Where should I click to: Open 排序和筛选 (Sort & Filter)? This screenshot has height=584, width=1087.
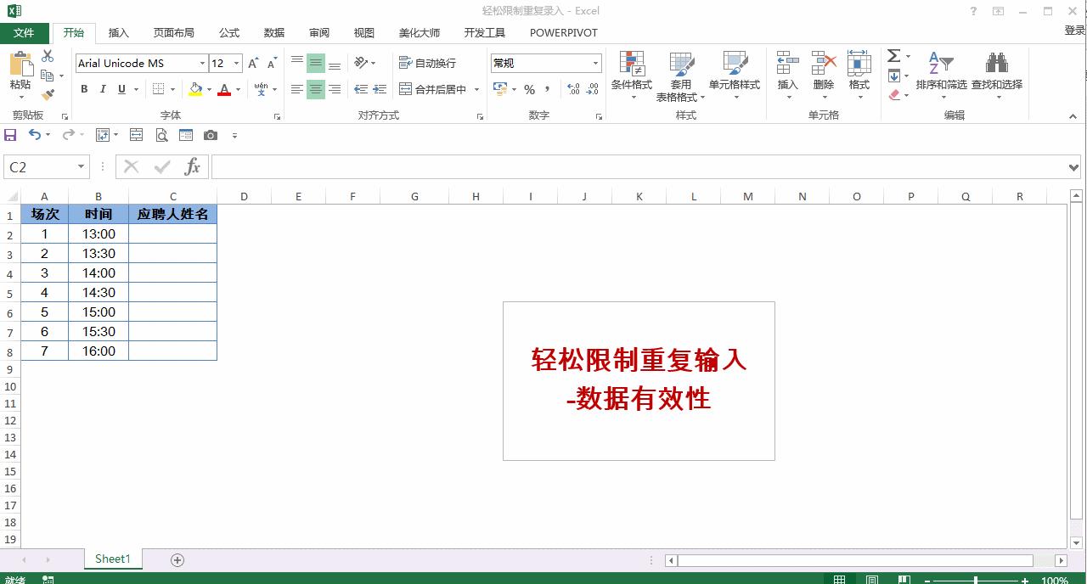(943, 75)
